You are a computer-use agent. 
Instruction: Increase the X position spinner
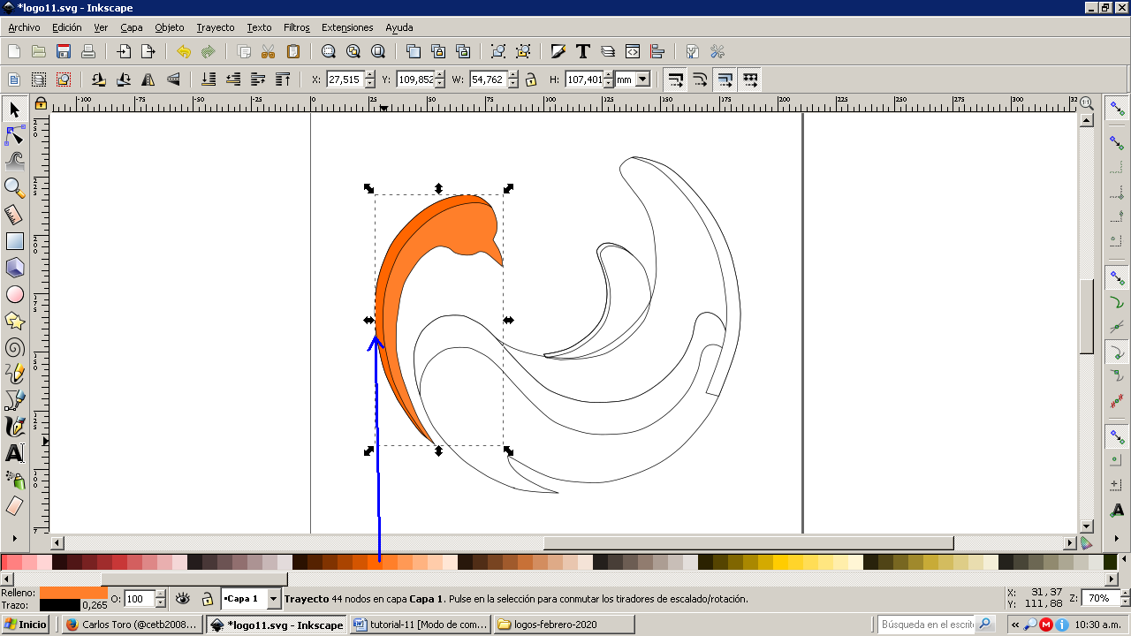point(369,75)
